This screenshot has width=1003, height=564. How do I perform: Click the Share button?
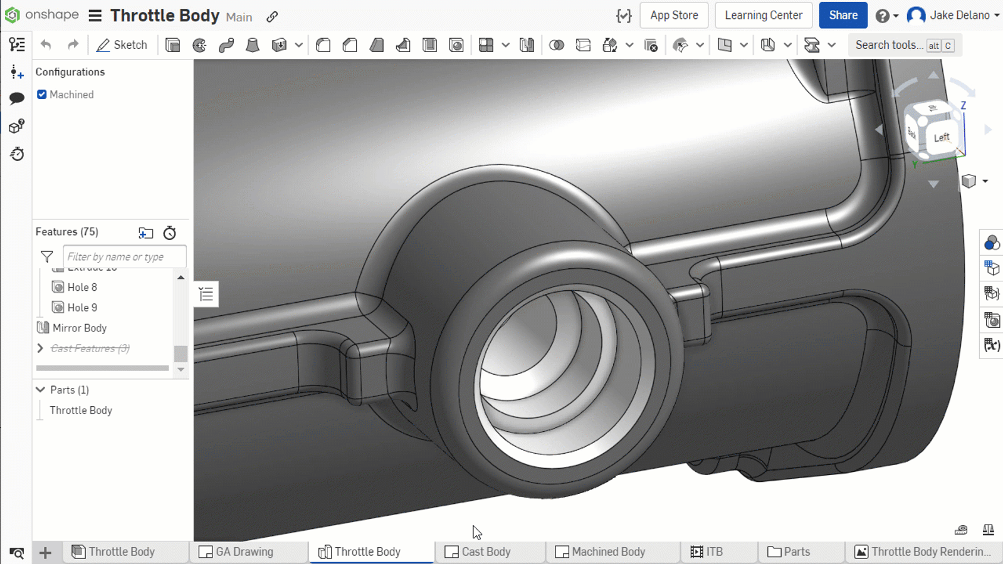[x=843, y=15]
